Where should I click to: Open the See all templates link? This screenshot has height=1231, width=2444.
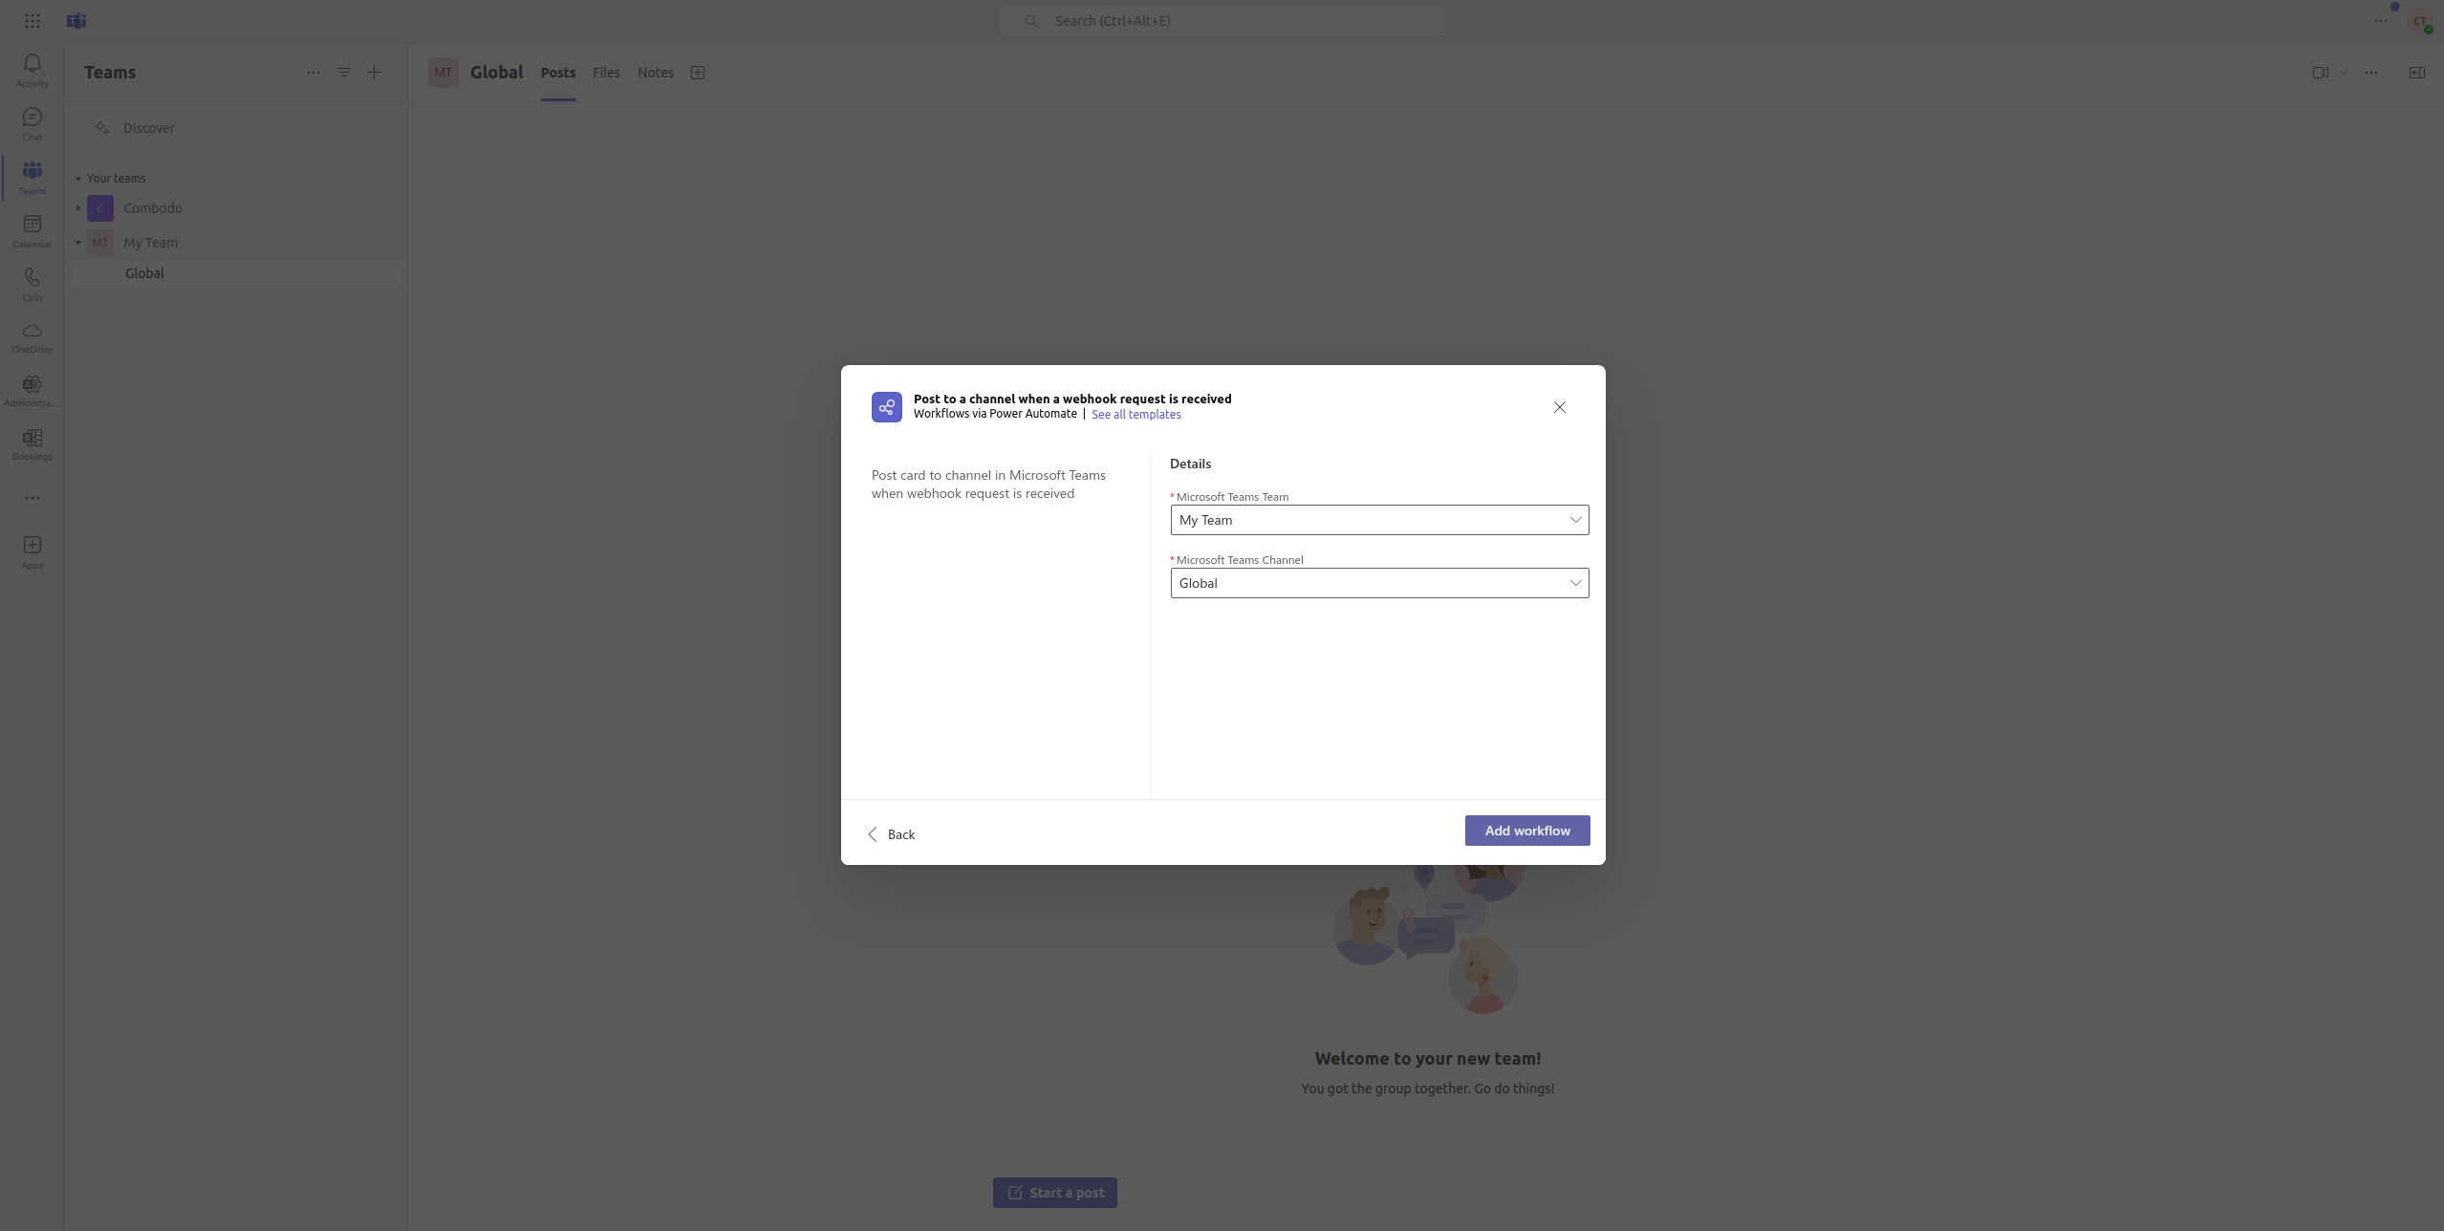pos(1135,415)
